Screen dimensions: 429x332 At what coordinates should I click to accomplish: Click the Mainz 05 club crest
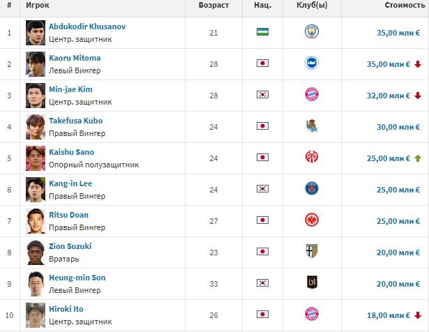[x=311, y=158]
